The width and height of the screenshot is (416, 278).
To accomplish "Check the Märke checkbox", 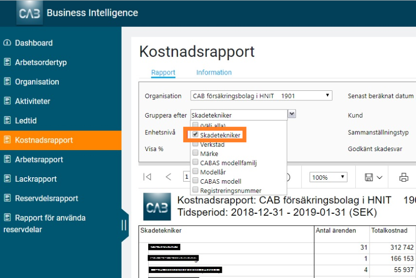I will pyautogui.click(x=195, y=153).
